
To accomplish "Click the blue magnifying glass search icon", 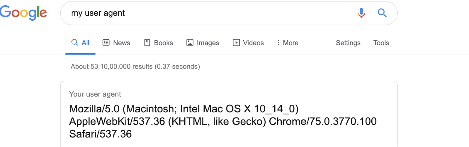I will (x=382, y=13).
